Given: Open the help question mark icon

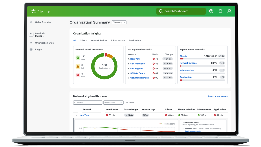Looking at the screenshot, I should tap(211, 11).
